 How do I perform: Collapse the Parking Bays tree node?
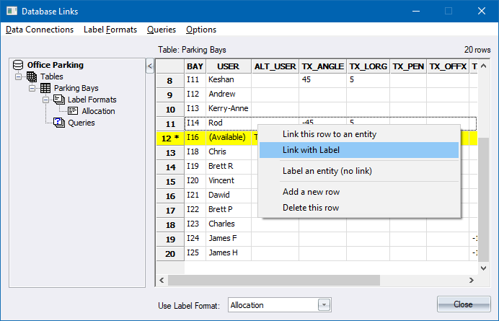pyautogui.click(x=32, y=88)
